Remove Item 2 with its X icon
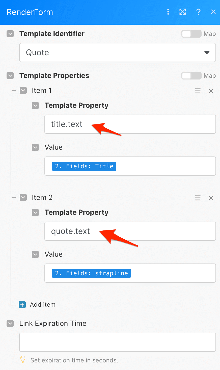Viewport: 220px width, 370px height. pyautogui.click(x=211, y=198)
